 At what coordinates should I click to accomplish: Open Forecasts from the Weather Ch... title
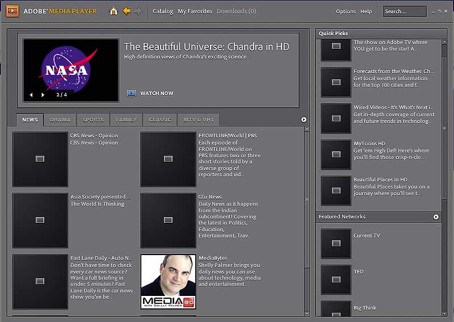394,71
